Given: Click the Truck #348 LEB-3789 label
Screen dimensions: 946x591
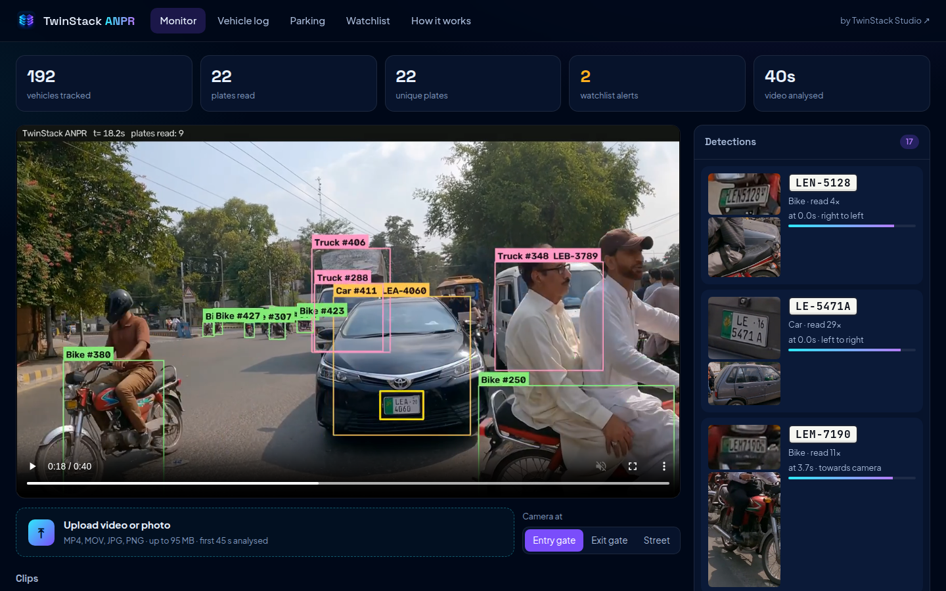Looking at the screenshot, I should point(548,256).
